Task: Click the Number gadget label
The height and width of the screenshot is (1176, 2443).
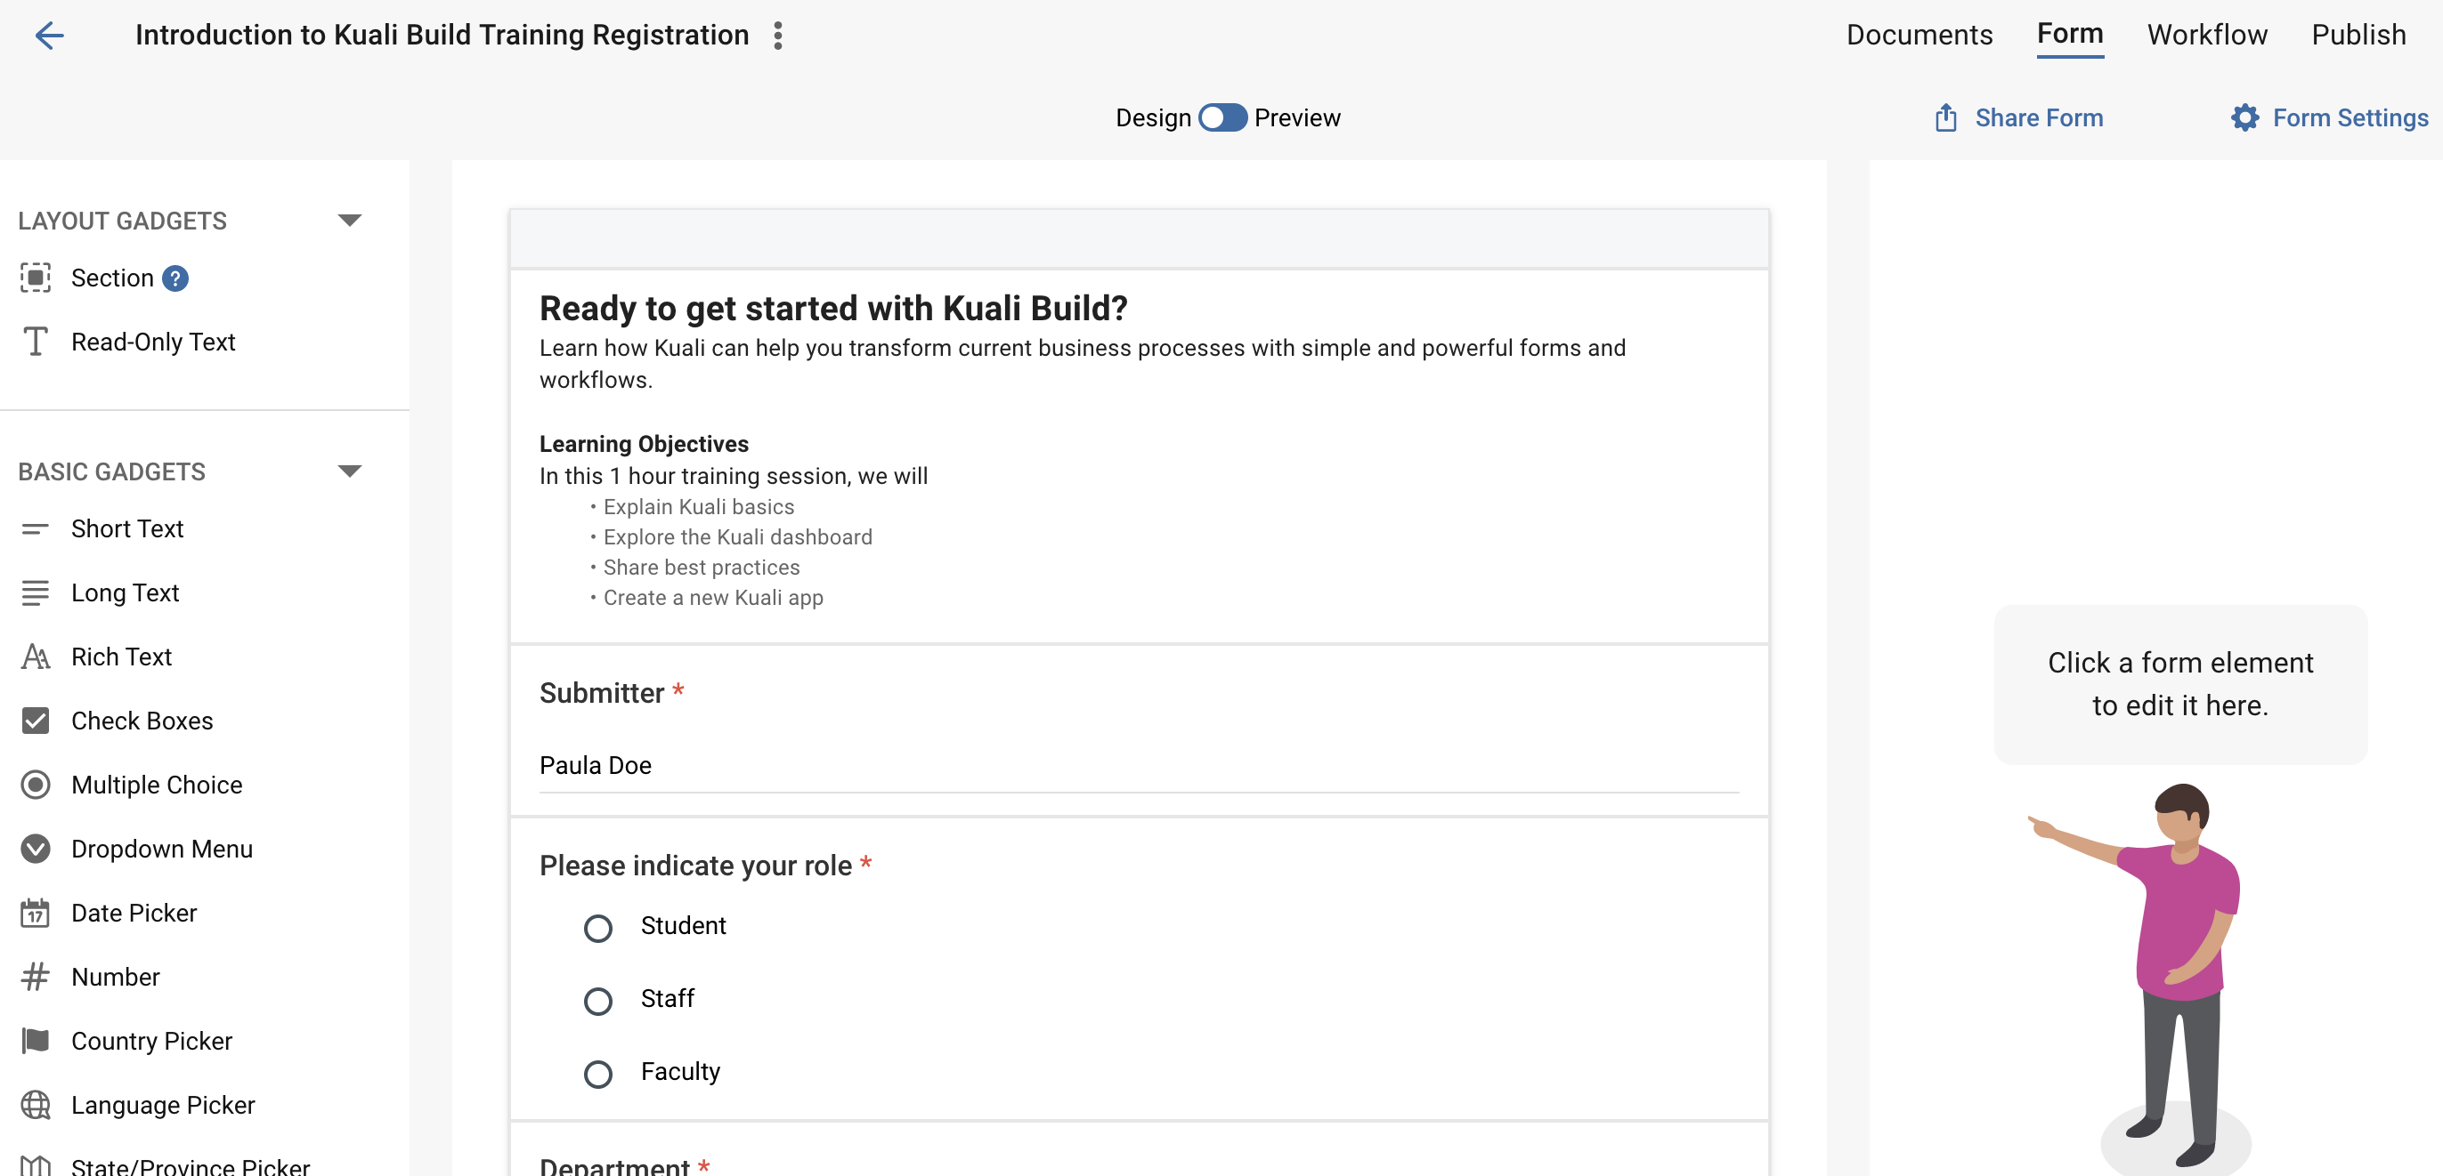Action: pos(115,976)
